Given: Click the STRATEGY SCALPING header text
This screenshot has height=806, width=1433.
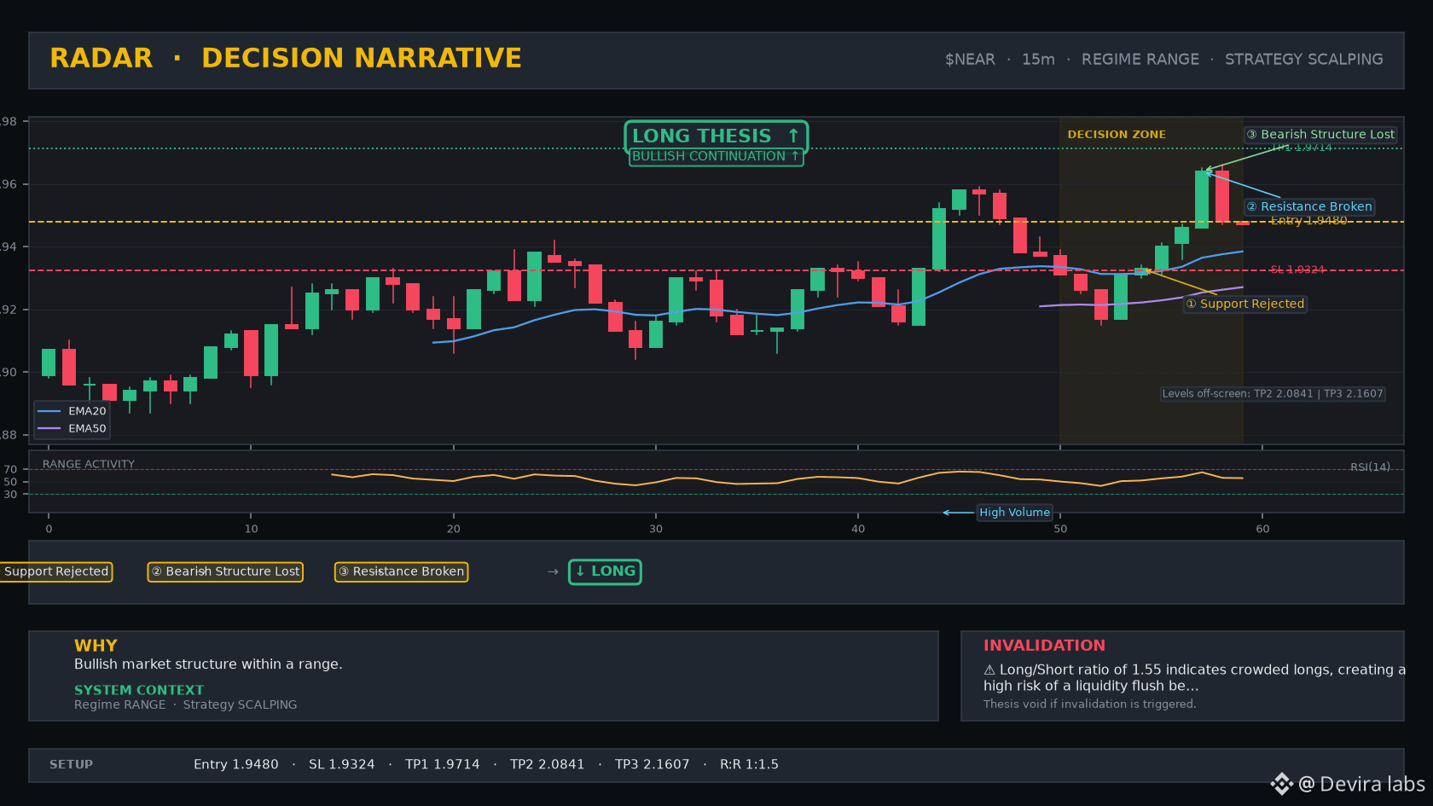Looking at the screenshot, I should click(x=1303, y=60).
